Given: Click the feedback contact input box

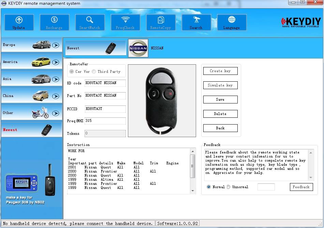Looking at the screenshot, I should point(266,187).
